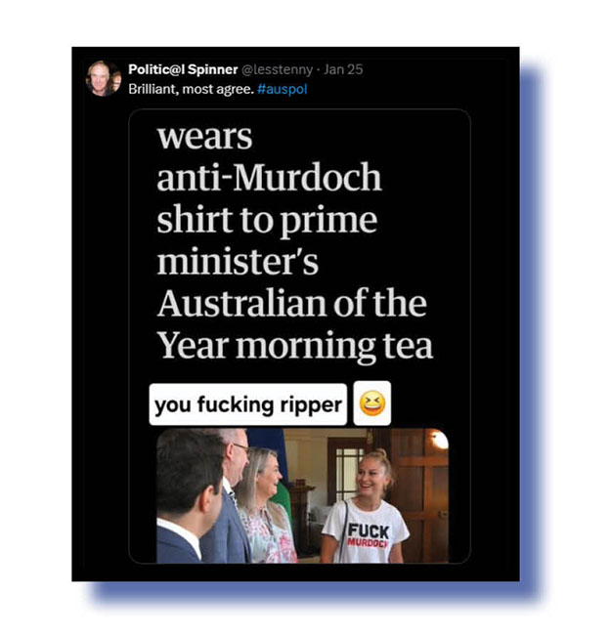Open the #auspol hashtag

tap(283, 89)
